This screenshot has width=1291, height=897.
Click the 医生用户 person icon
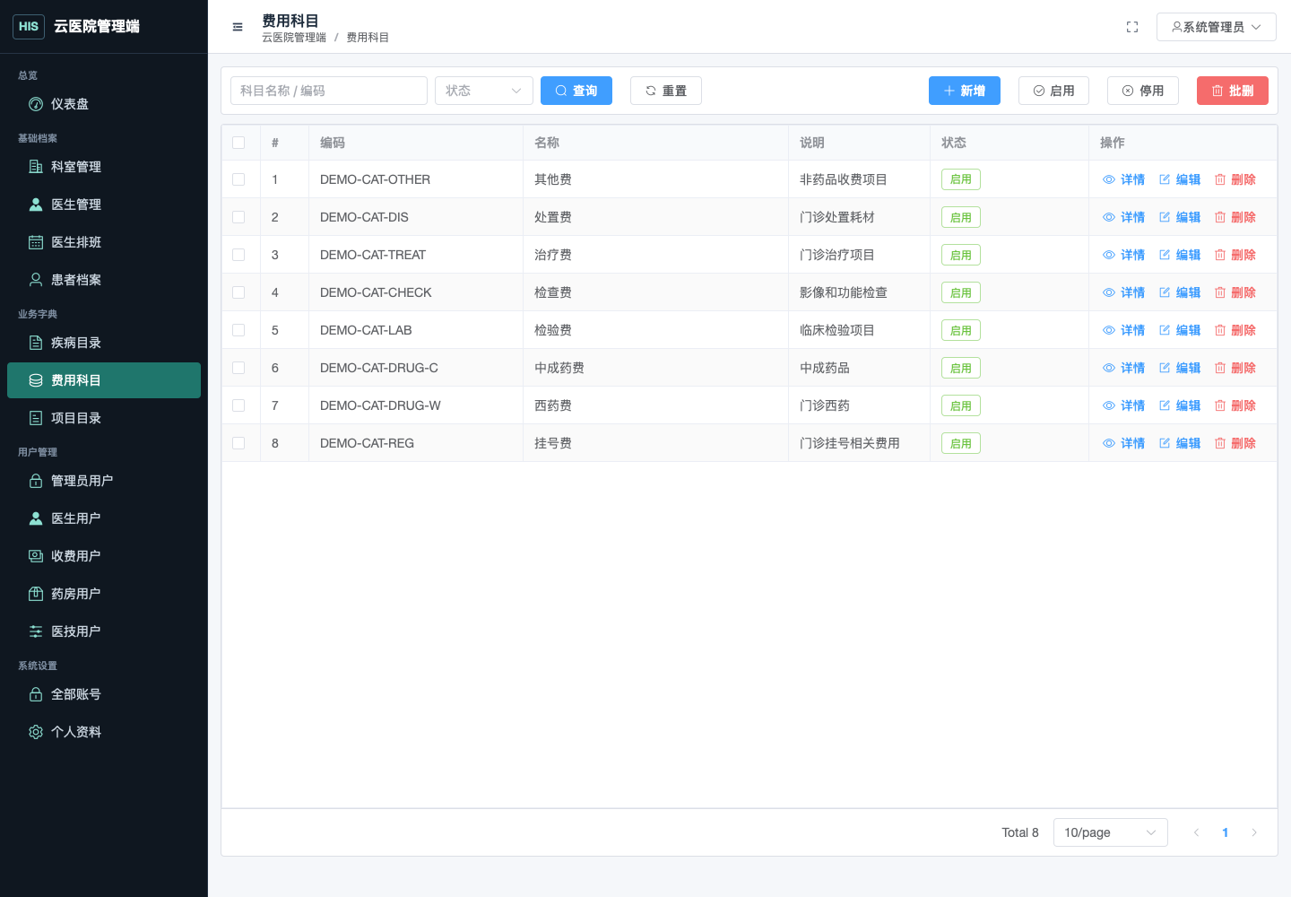(36, 518)
